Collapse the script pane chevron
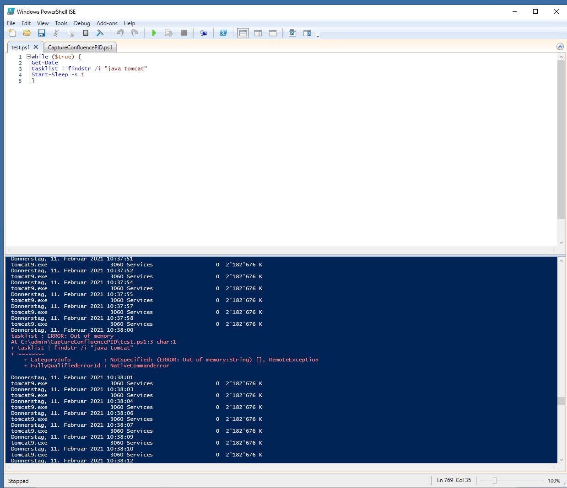 [560, 47]
